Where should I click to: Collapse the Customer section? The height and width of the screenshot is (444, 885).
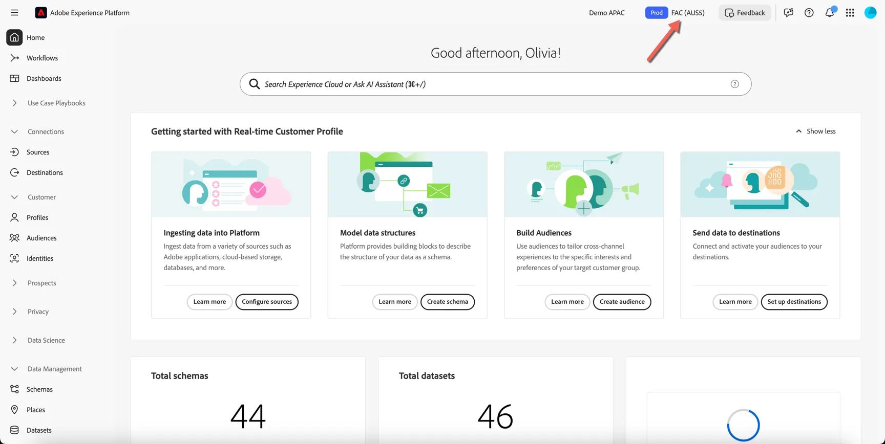tap(14, 197)
